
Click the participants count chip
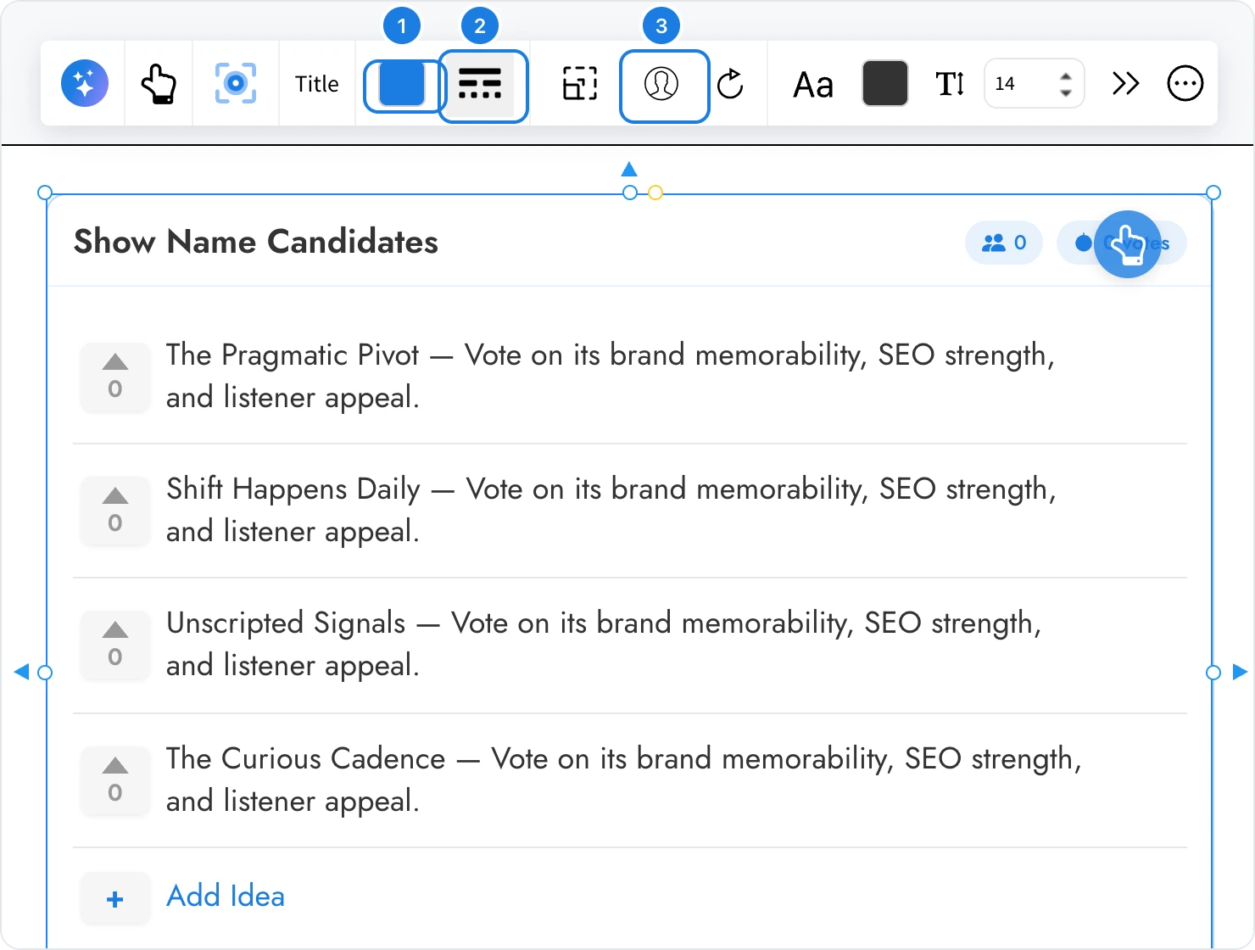click(x=1004, y=243)
